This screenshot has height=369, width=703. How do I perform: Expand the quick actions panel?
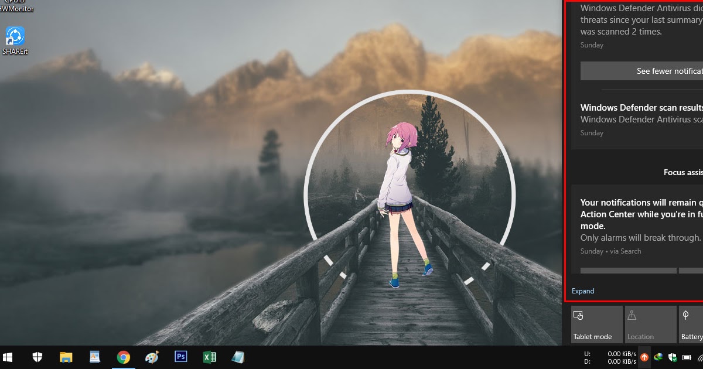click(x=583, y=291)
